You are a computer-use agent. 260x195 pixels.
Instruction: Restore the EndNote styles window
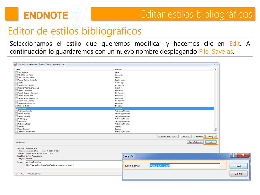point(214,64)
